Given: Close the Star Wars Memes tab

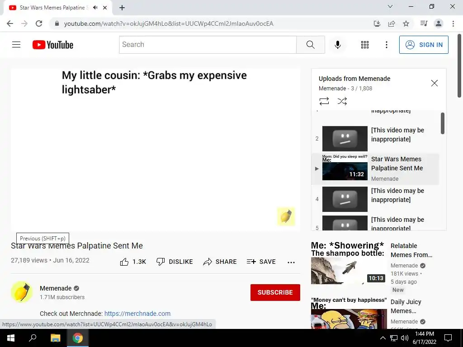Looking at the screenshot, I should [105, 8].
